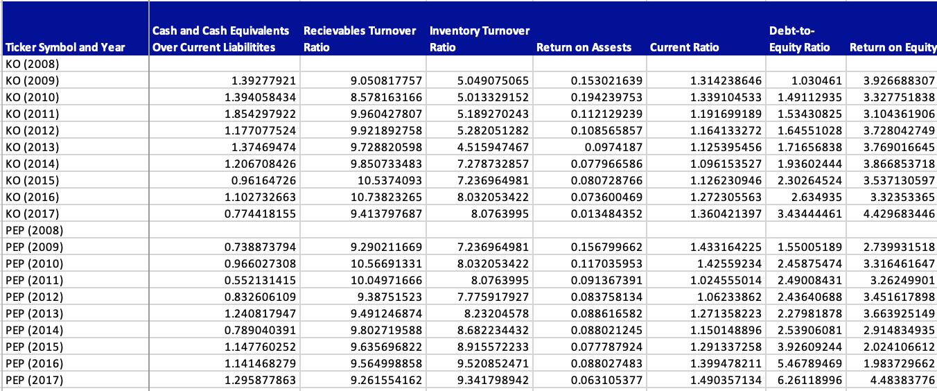Select the 'Return on Equity' header cell

pos(891,28)
